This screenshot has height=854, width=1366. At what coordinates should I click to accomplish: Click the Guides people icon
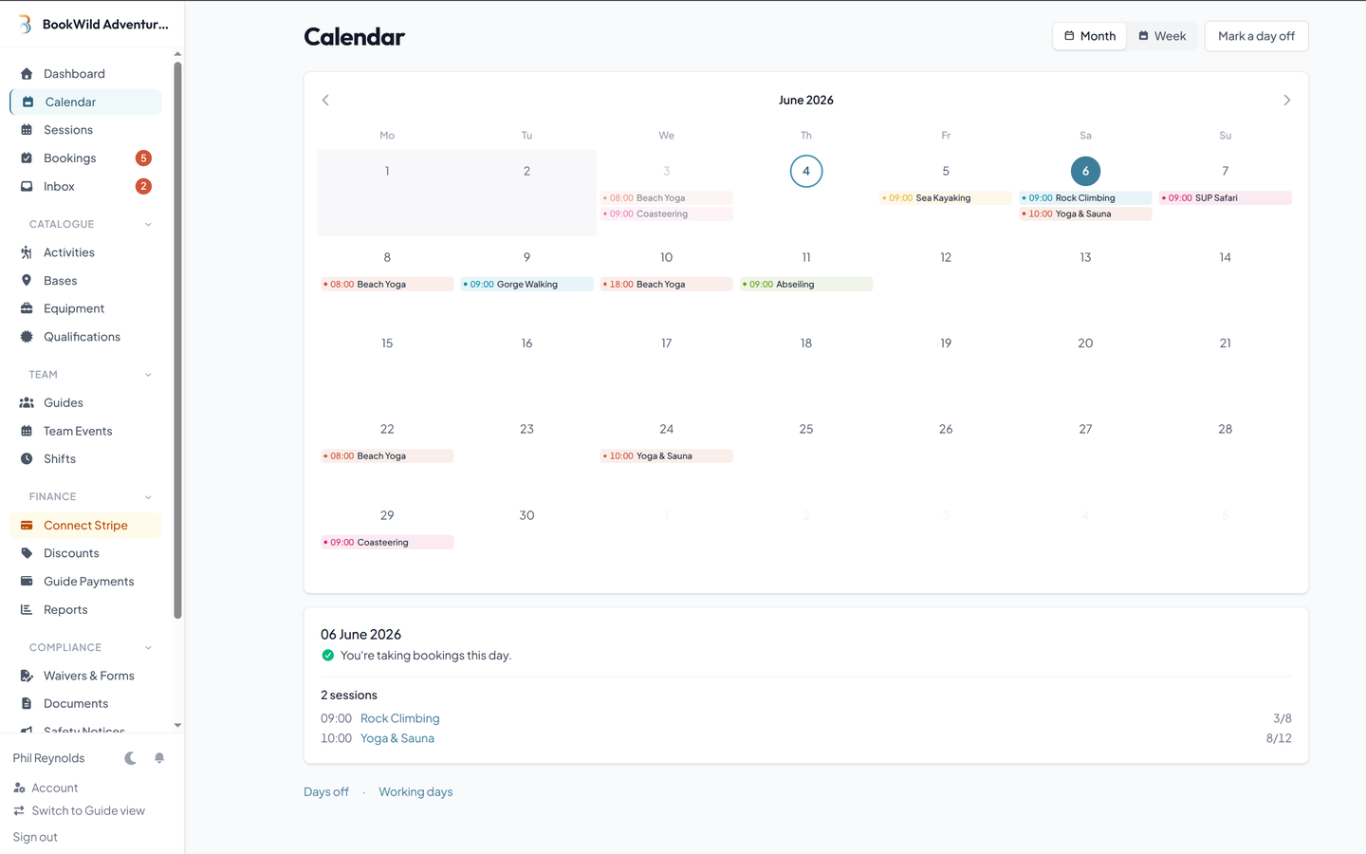point(27,403)
